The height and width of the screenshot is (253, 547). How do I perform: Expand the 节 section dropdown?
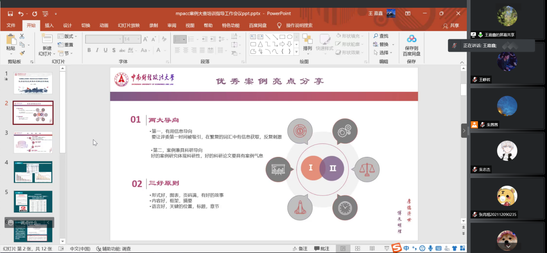(68, 53)
